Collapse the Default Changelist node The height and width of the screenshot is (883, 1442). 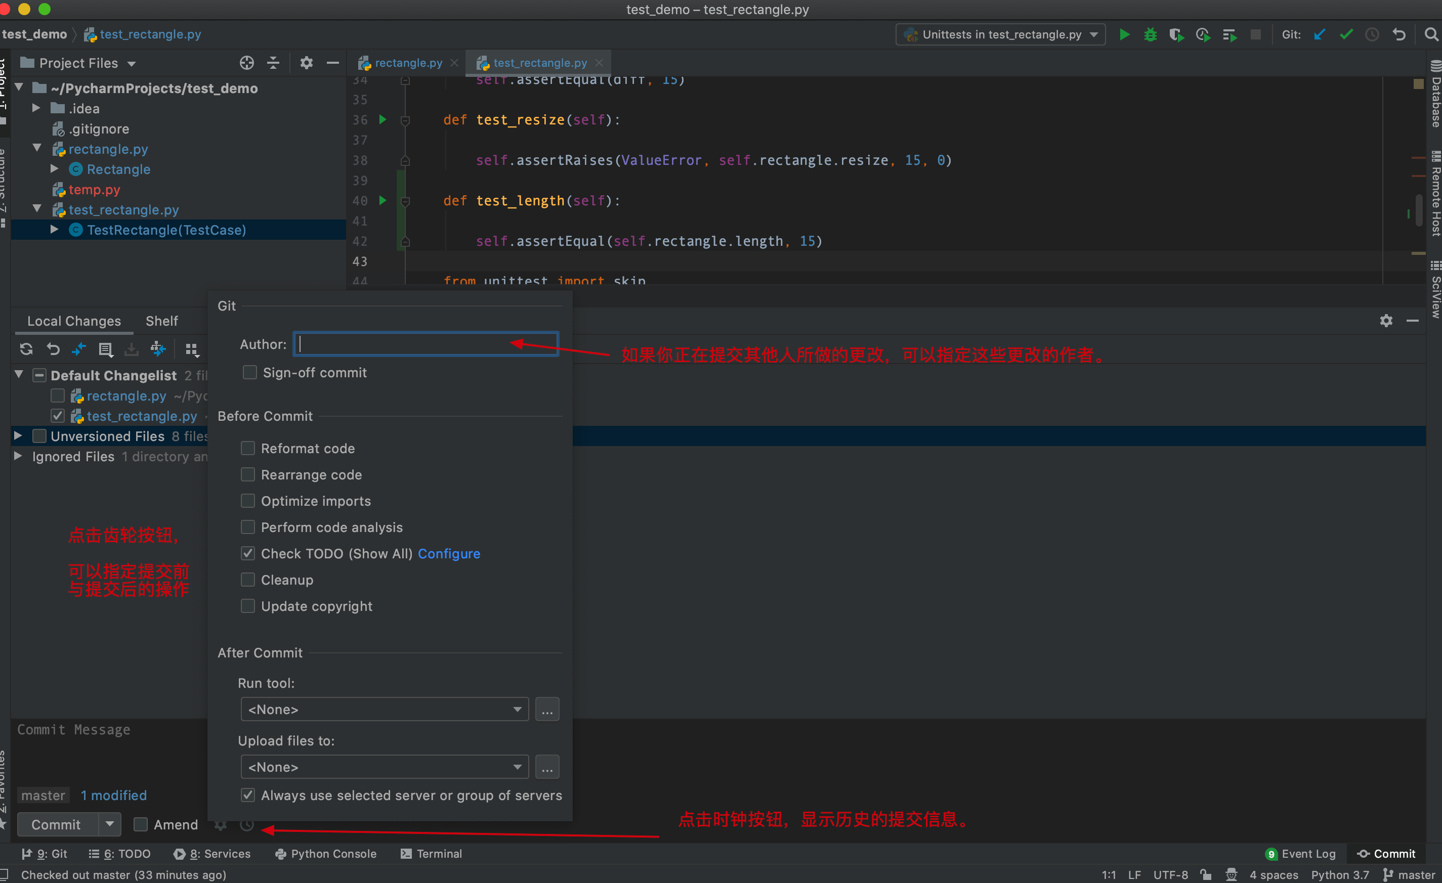pos(19,375)
